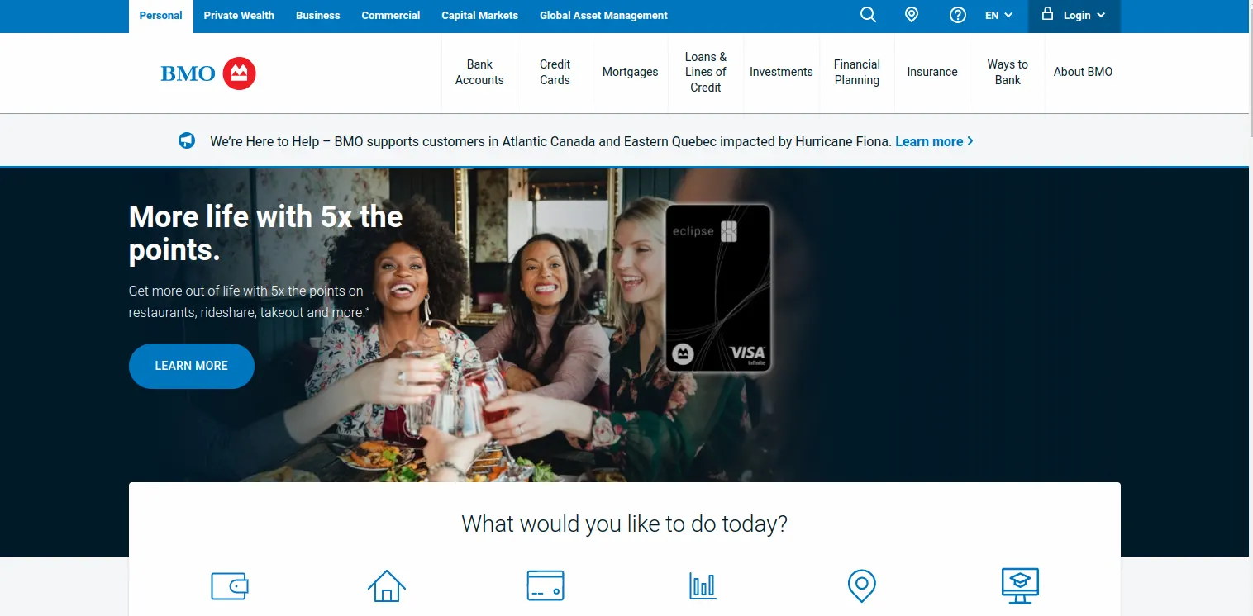
Task: Click the search magnifier icon
Action: tap(868, 15)
